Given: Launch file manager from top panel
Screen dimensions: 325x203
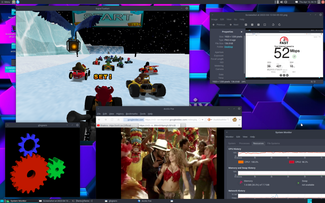Looking at the screenshot, I should [14, 2].
